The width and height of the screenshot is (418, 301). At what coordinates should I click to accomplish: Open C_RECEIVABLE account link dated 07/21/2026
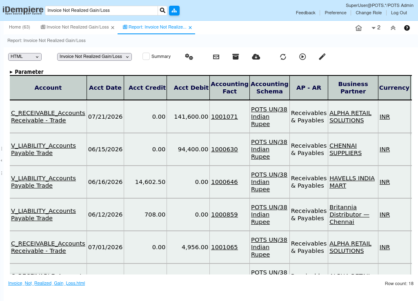coord(48,117)
